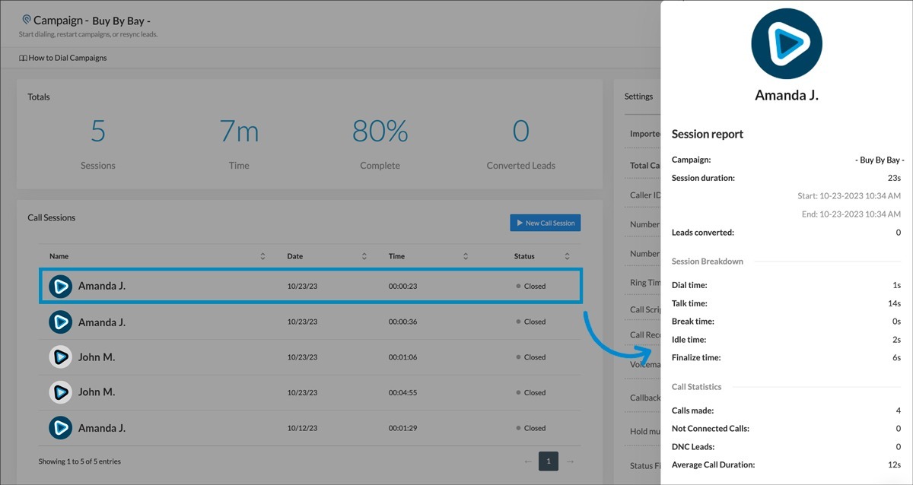Click avatar icon for the 00:00:36 session
Screen dimensions: 913x485
pos(60,322)
